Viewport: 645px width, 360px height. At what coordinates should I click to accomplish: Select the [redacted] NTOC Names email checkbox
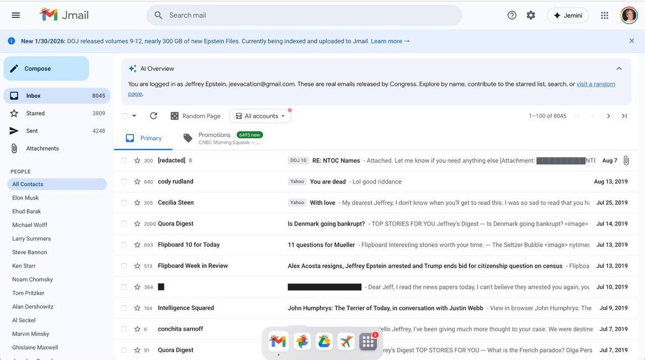tap(124, 161)
